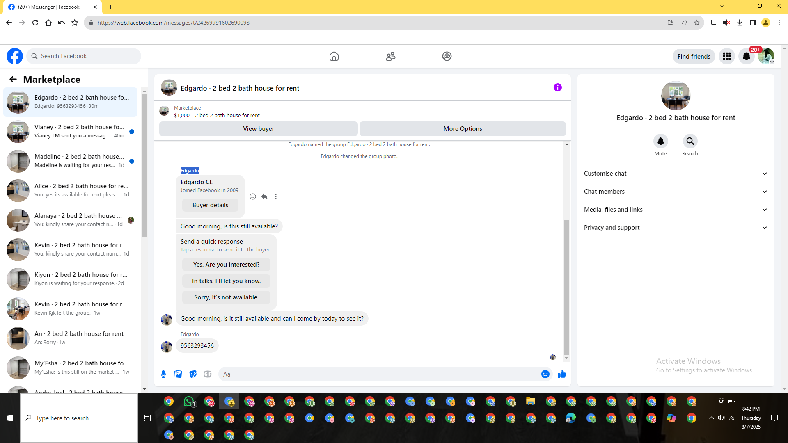The height and width of the screenshot is (443, 788).
Task: Open the Facebook menu grid icon
Action: [x=727, y=56]
